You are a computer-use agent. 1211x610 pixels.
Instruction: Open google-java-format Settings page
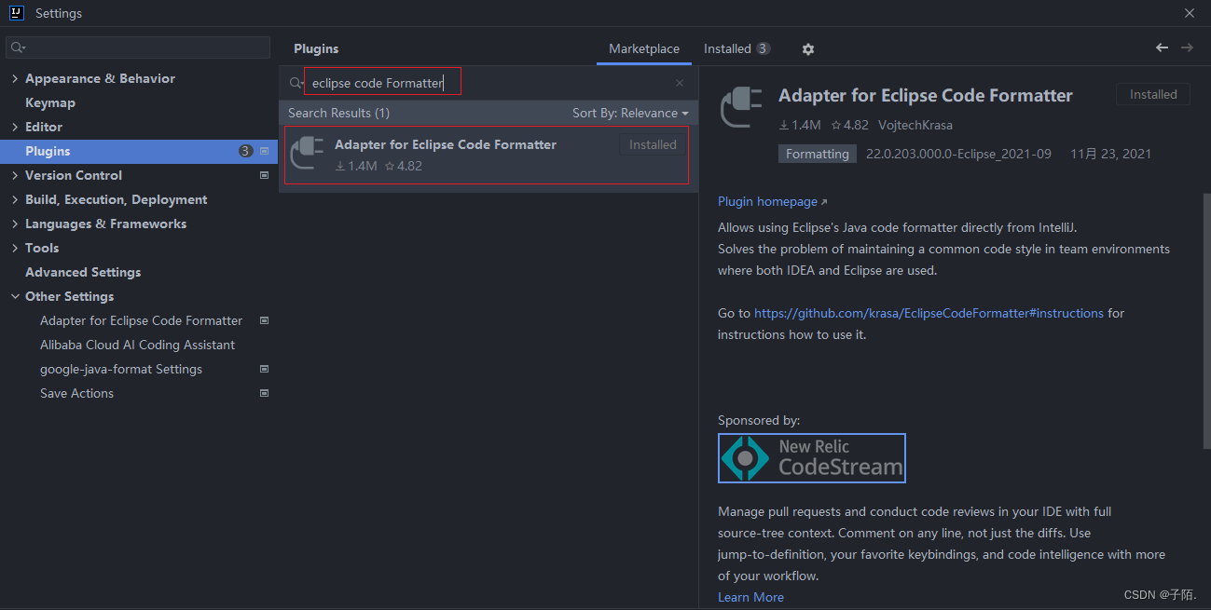[121, 369]
